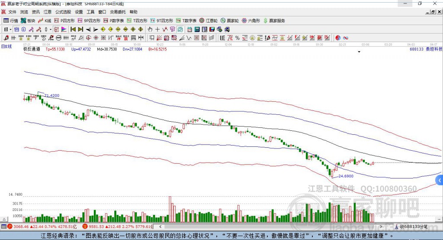The image size is (443, 240).
Task: Open the calendar 21 icon
Action: click(x=189, y=29)
